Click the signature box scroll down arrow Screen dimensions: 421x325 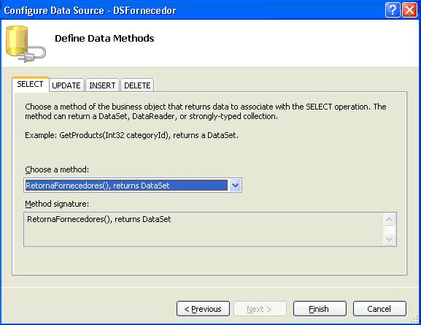[x=390, y=239]
